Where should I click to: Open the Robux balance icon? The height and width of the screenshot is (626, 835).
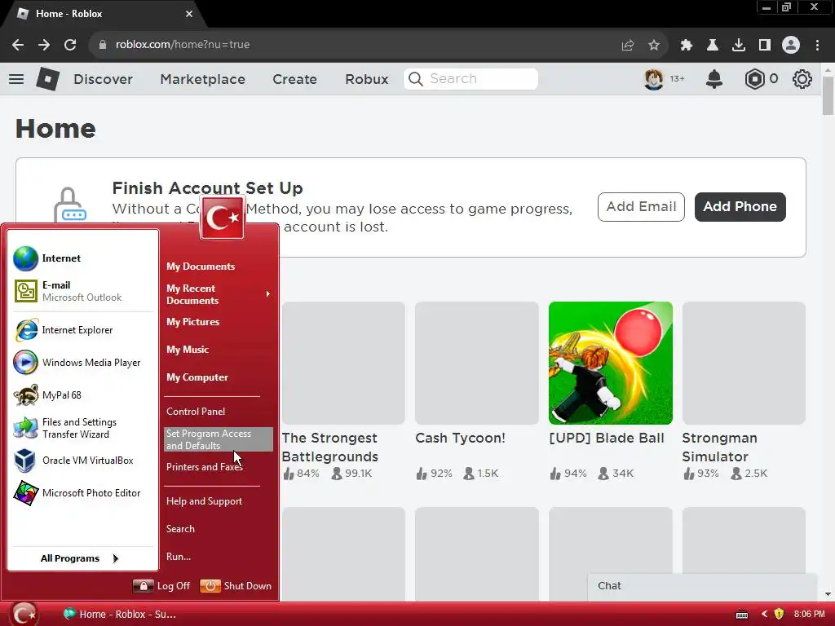(x=754, y=79)
